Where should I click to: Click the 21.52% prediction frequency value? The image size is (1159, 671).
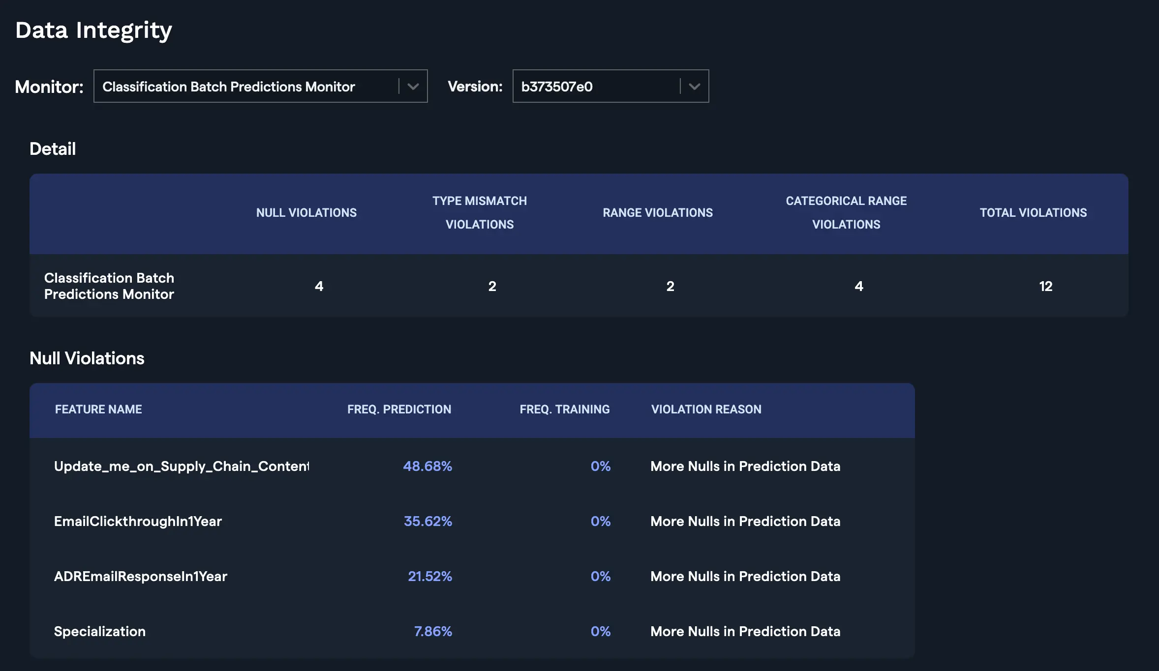click(x=429, y=576)
